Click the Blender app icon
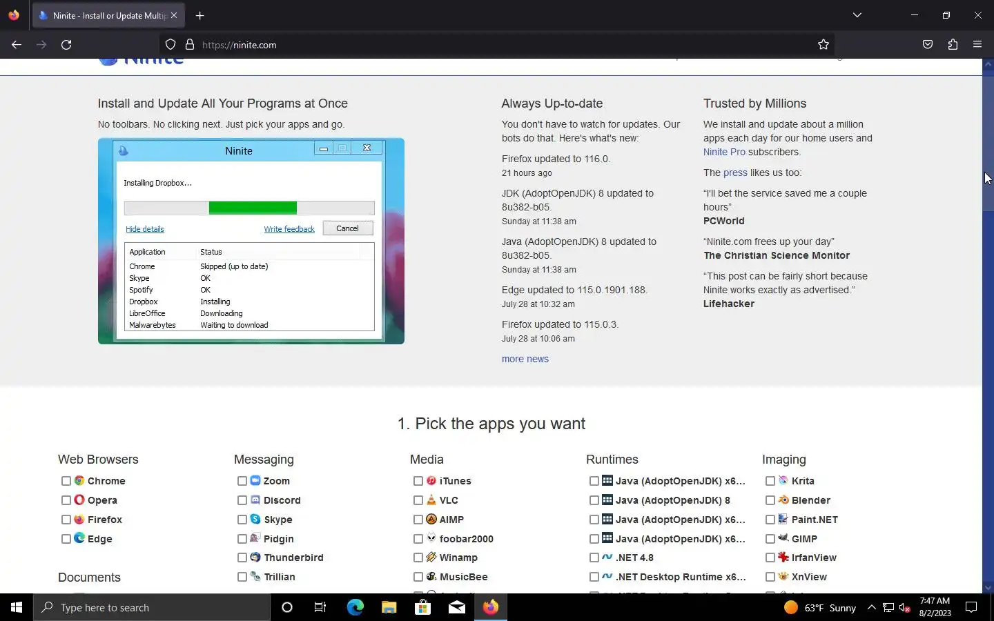This screenshot has height=621, width=994. [783, 500]
